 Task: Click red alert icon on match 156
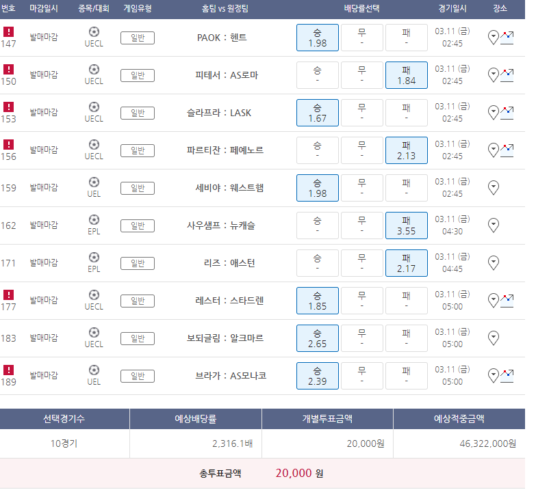pyautogui.click(x=8, y=144)
